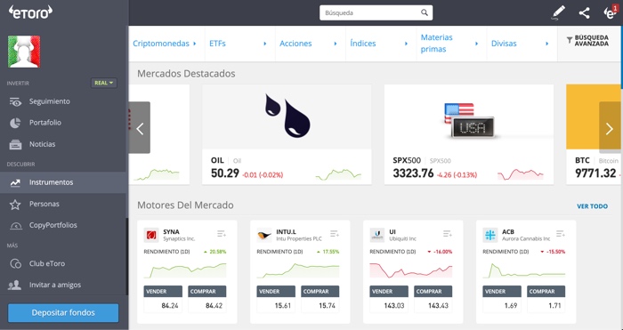This screenshot has height=330, width=623.
Task: Add SYNA to watchlist list icon
Action: (222, 234)
